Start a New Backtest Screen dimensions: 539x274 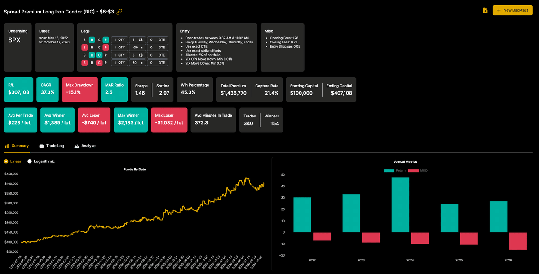512,10
